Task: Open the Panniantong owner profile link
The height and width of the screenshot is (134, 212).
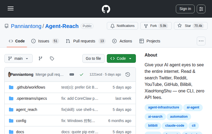Action: pyautogui.click(x=26, y=26)
